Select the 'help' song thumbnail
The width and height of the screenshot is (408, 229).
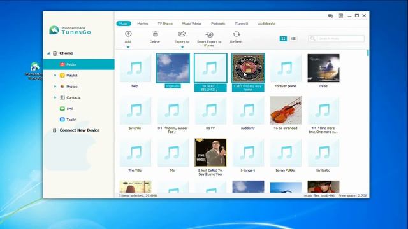(x=135, y=68)
